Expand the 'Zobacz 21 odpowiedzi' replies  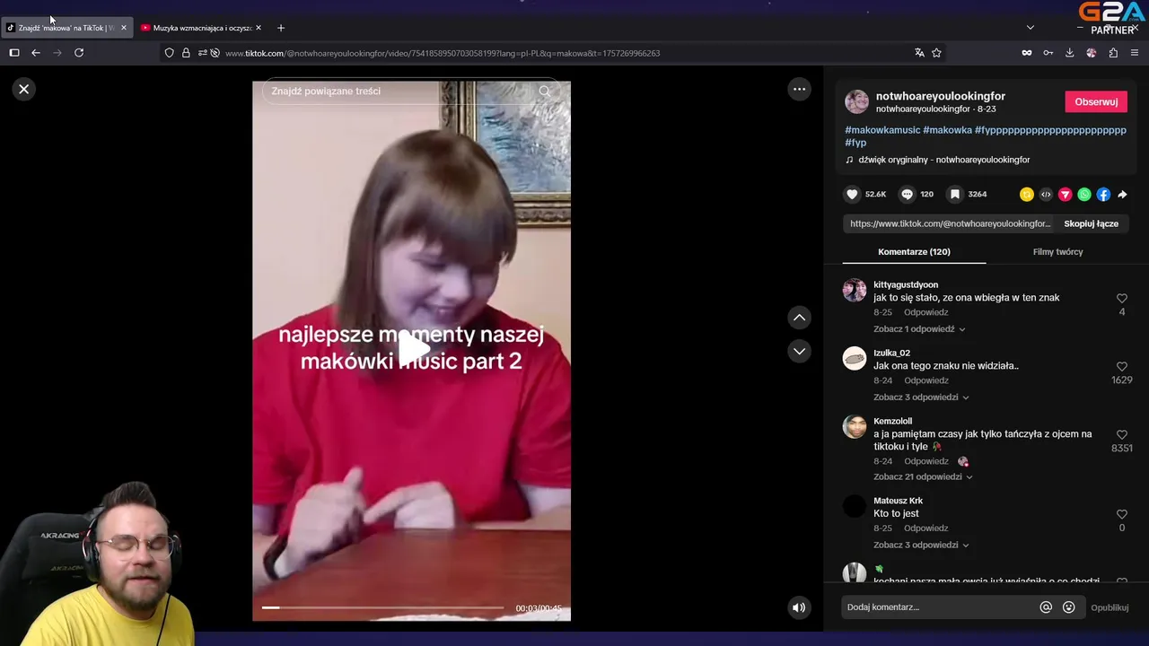point(923,477)
